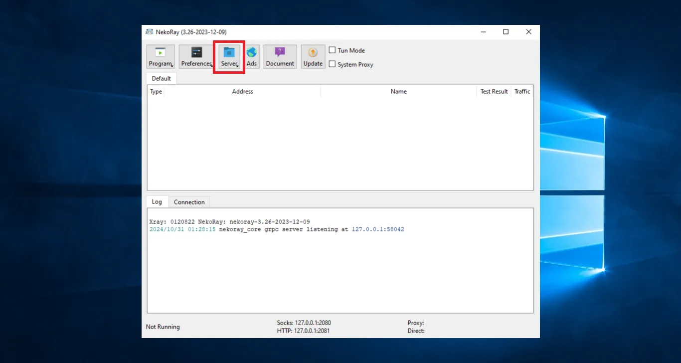681x363 pixels.
Task: Minimize the NekoRay window
Action: (483, 32)
